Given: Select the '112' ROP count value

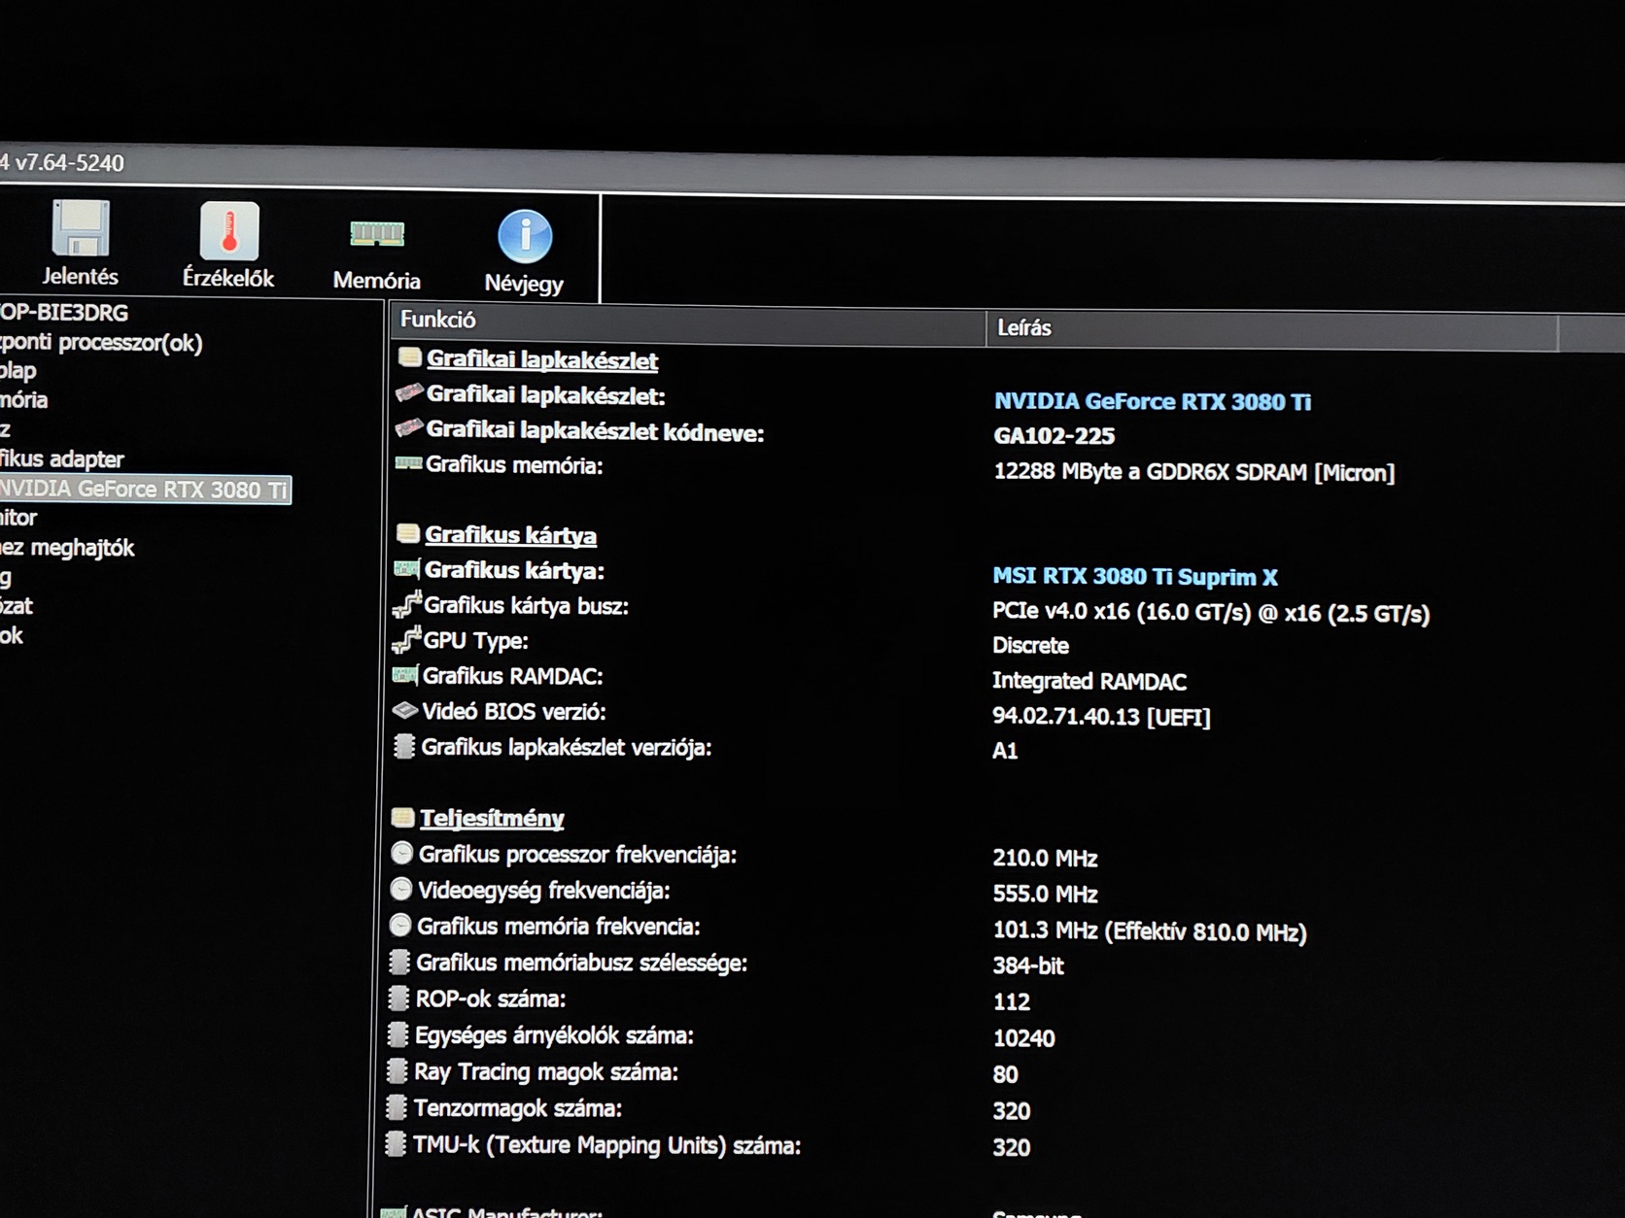Looking at the screenshot, I should tap(1011, 1001).
